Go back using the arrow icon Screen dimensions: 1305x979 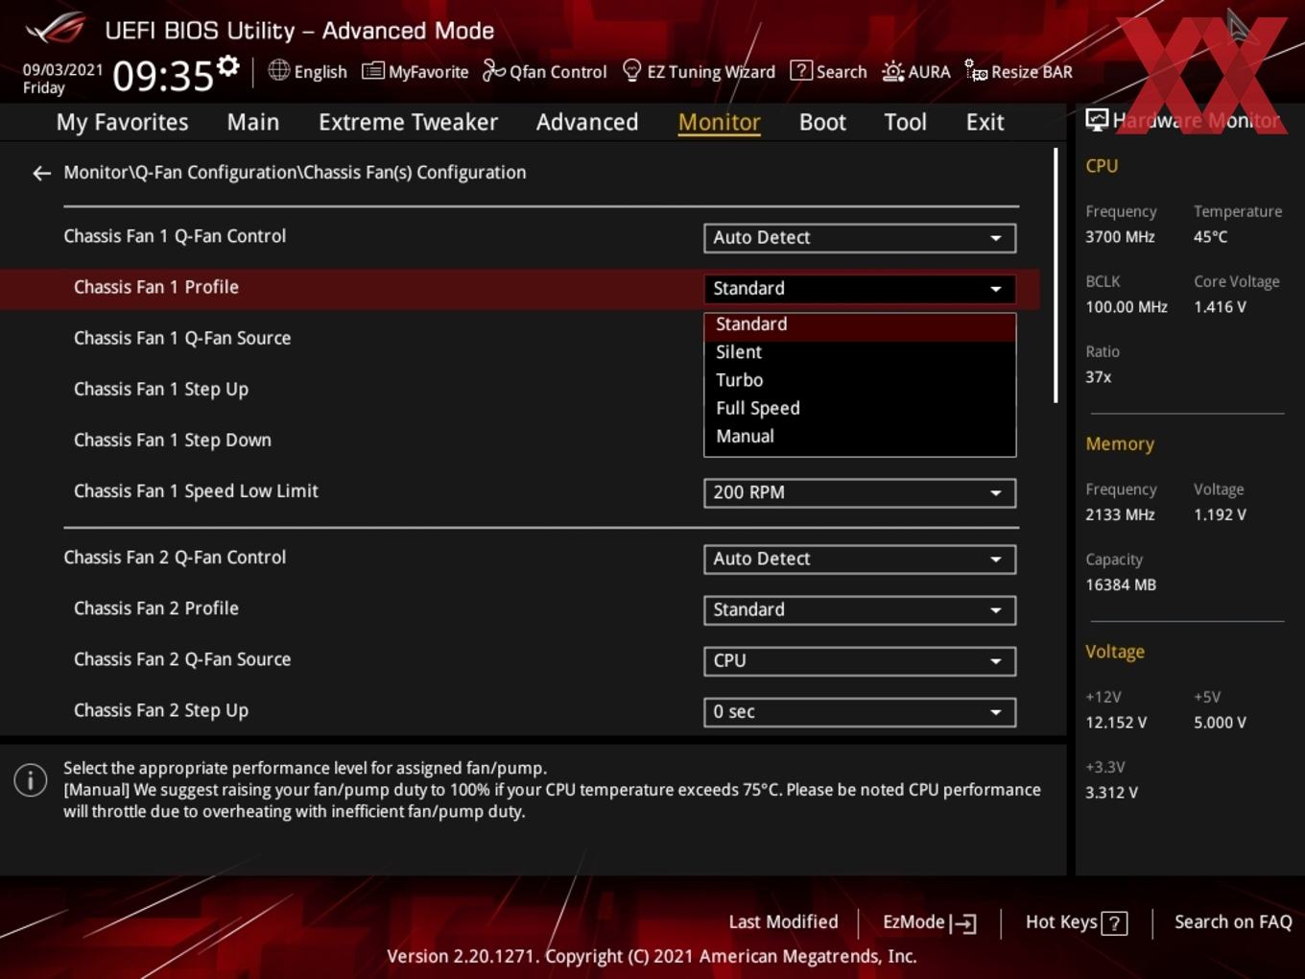(41, 173)
